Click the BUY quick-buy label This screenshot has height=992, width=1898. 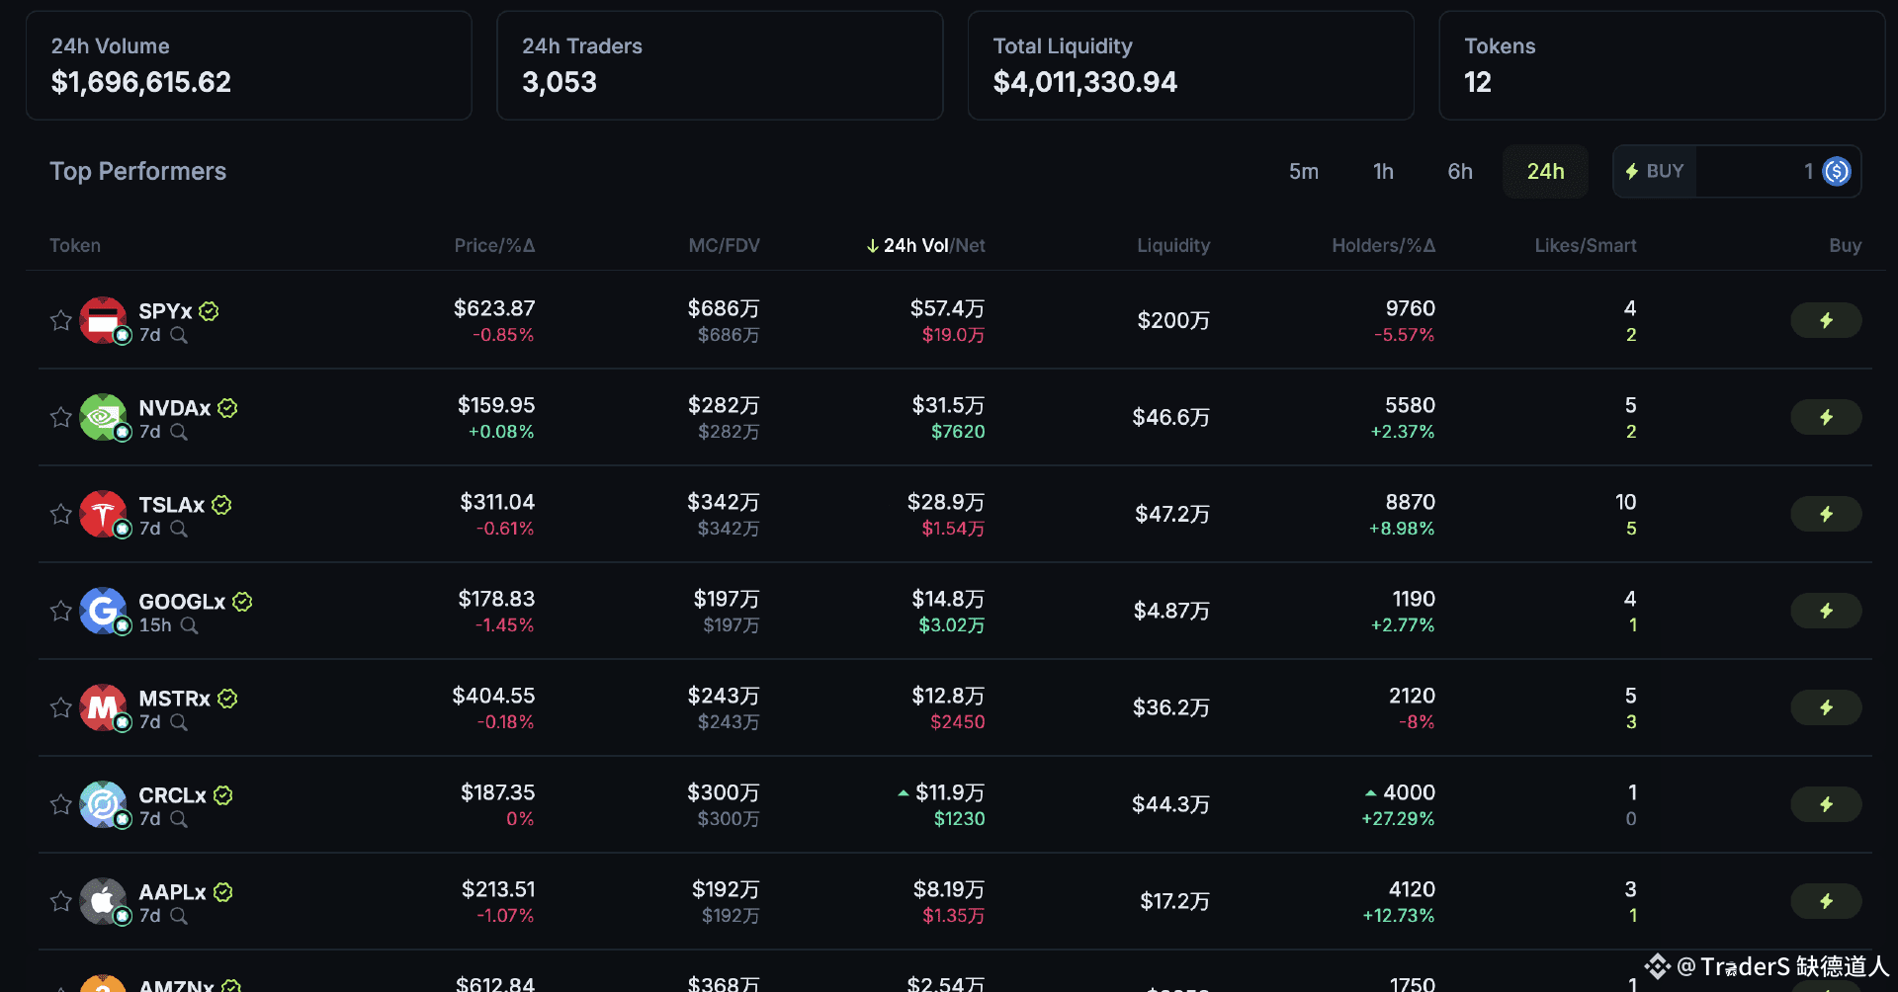1655,171
